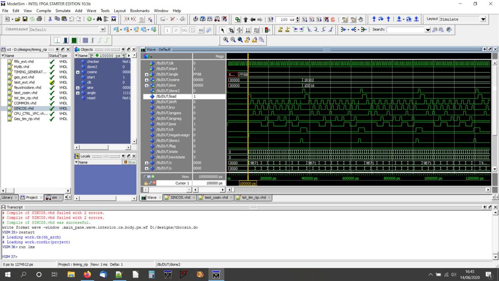
Task: Click the Restart simulation icon
Action: (271, 19)
